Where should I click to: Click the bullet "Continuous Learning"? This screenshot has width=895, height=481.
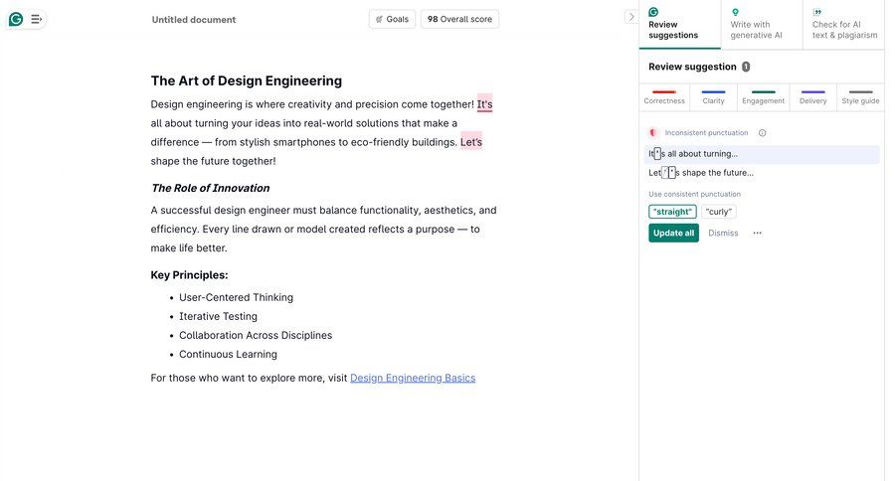[x=229, y=355]
